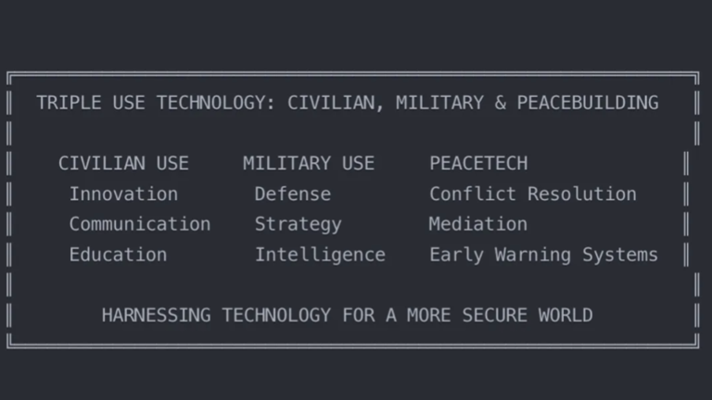Click the word Innovation
712x400 pixels.
(x=123, y=194)
